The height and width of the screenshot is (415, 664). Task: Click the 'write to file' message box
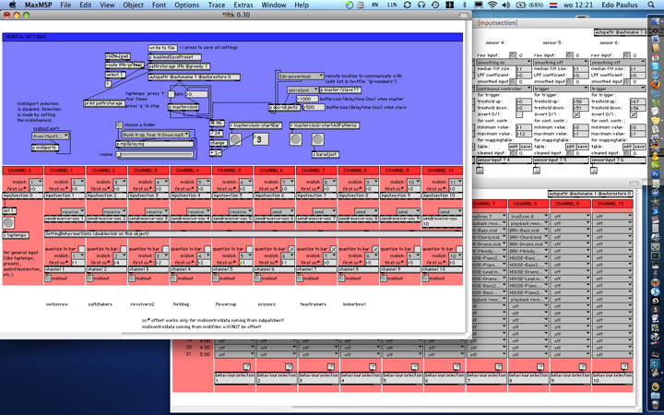[162, 48]
